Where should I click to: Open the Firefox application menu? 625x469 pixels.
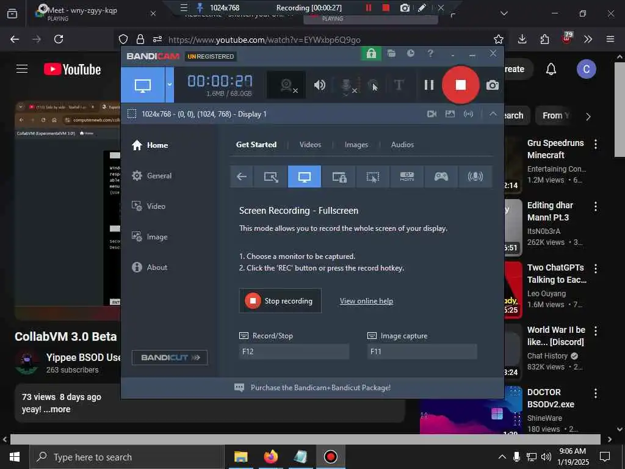tap(610, 39)
